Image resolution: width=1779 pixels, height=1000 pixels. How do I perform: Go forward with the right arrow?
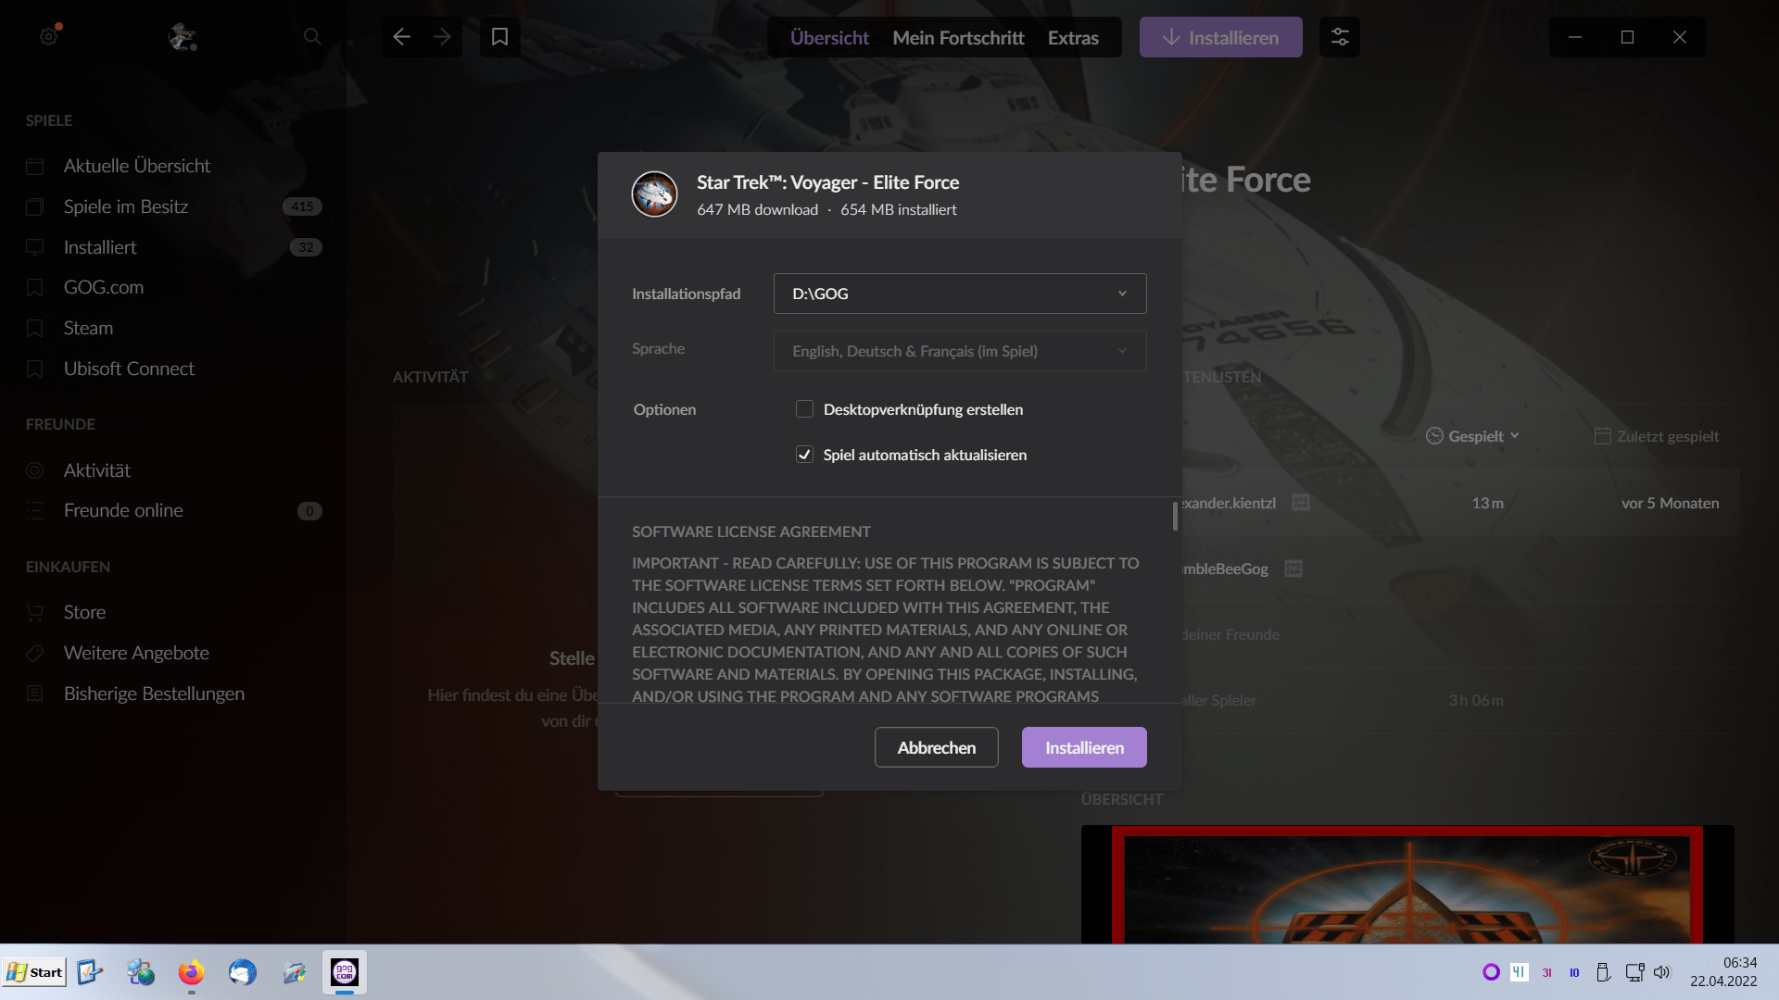442,37
